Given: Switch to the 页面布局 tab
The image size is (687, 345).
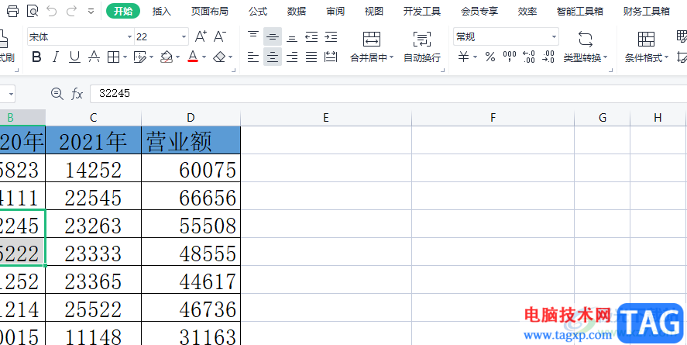Looking at the screenshot, I should click(209, 12).
